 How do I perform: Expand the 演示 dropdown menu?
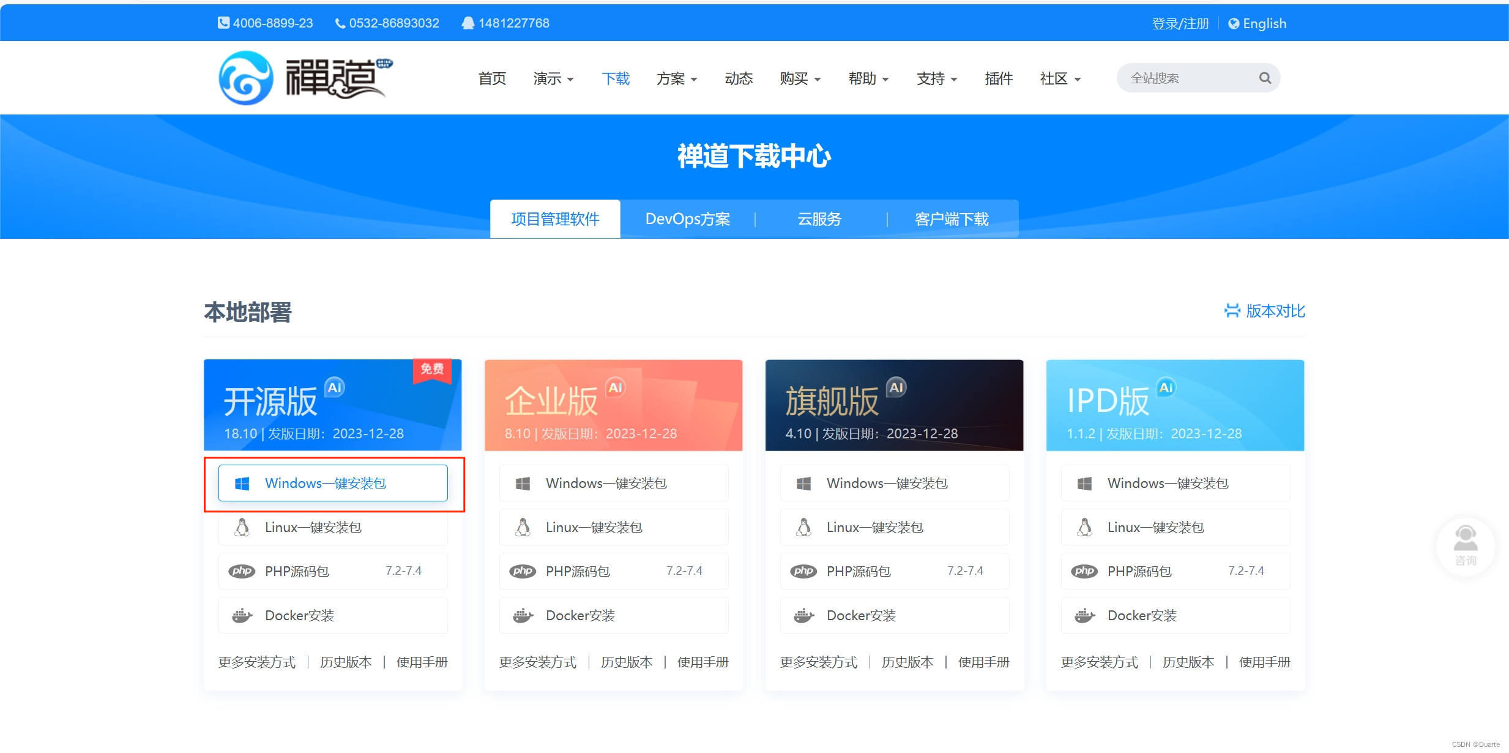click(553, 78)
